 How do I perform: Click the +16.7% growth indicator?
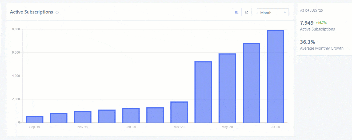tap(321, 23)
